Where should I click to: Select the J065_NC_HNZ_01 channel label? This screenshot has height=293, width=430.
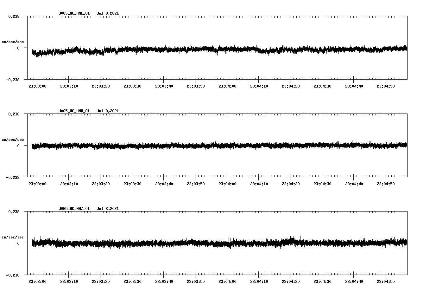[73, 208]
